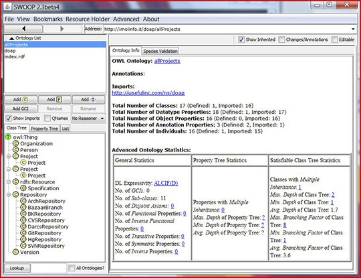
Task: Select the Ontology Info tab
Action: [x=126, y=50]
